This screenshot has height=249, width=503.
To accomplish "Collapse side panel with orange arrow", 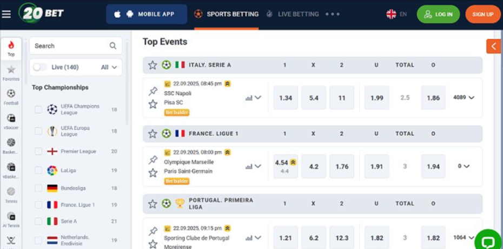I will [x=493, y=46].
